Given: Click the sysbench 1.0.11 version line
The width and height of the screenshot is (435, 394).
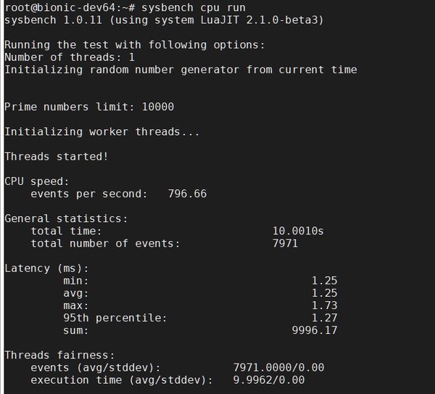Looking at the screenshot, I should tap(164, 20).
